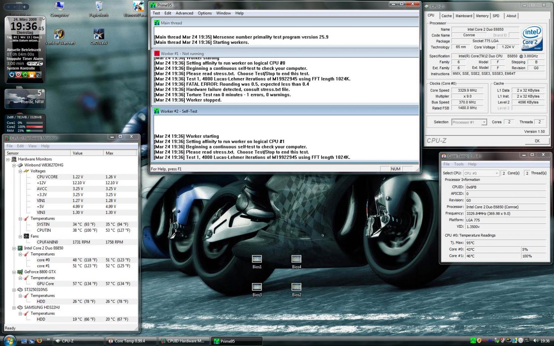
Task: Click the Intel Core 2 Duo E6850 processor icon
Action: (x=20, y=248)
